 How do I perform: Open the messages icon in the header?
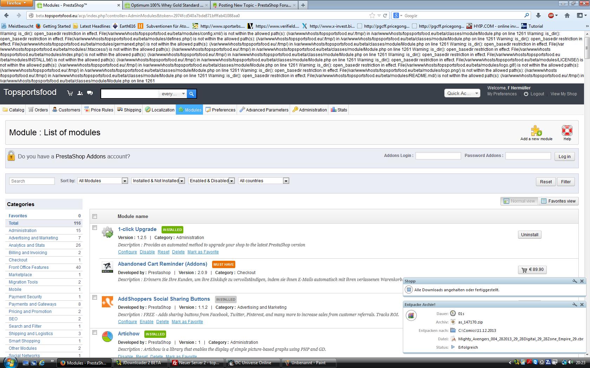point(90,93)
